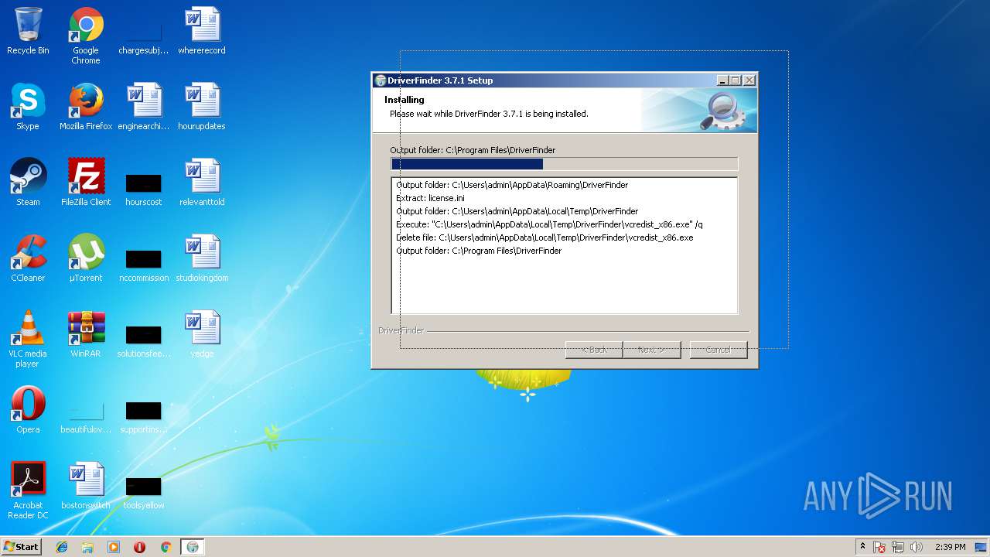The height and width of the screenshot is (557, 990).
Task: Click the DriverFinder Setup title bar icon
Action: pyautogui.click(x=380, y=80)
